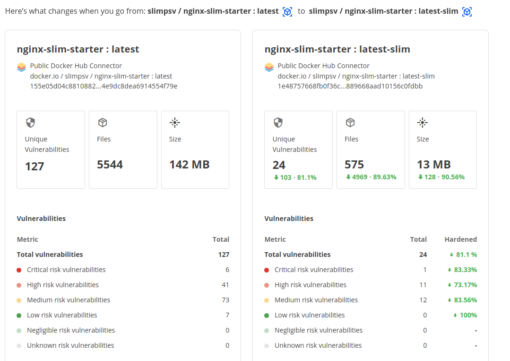510x361 pixels.
Task: Click the cube icon after 'nginx-slim-starter : latest' header
Action: (x=287, y=12)
